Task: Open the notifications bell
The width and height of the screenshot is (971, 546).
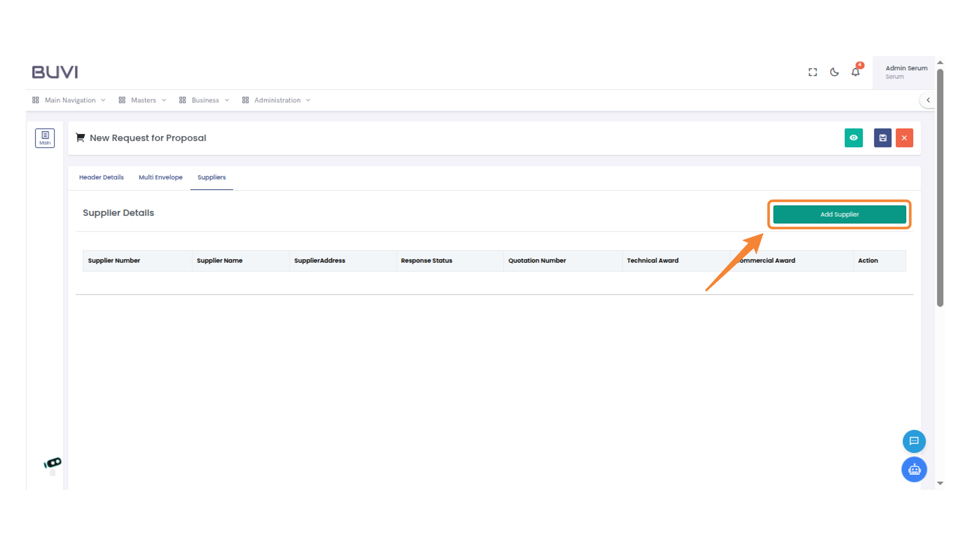Action: tap(856, 72)
